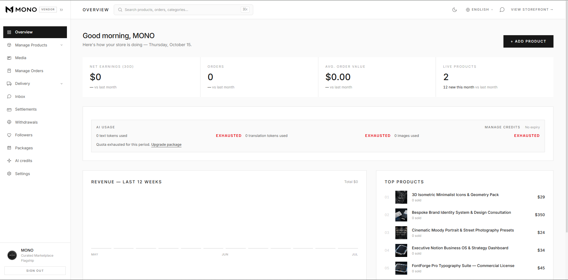Click the Upgrade package link
The height and width of the screenshot is (280, 568).
[x=166, y=145]
